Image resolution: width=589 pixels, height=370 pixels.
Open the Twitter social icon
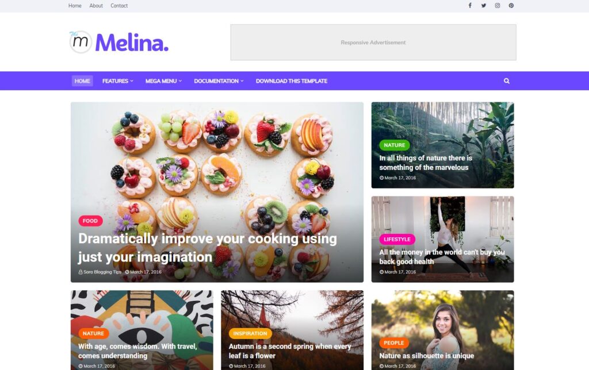coord(483,6)
